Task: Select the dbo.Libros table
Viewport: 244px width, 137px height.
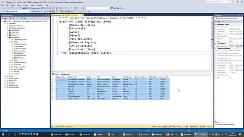Action: [20, 53]
